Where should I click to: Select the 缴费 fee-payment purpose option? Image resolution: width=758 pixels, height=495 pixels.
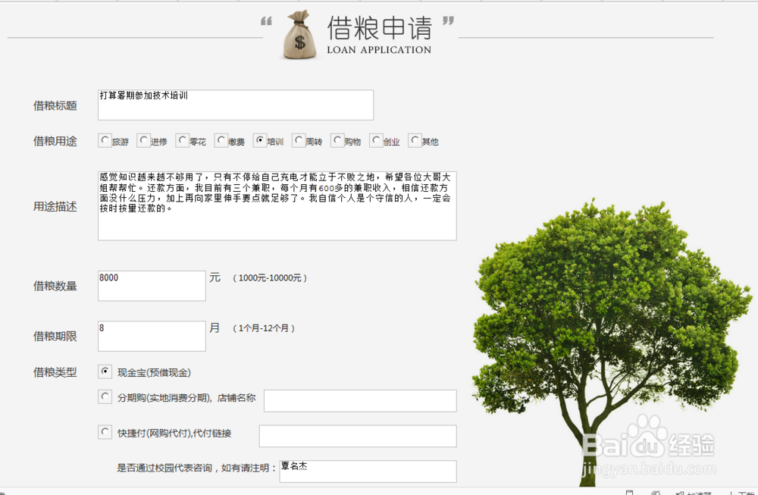coord(220,140)
